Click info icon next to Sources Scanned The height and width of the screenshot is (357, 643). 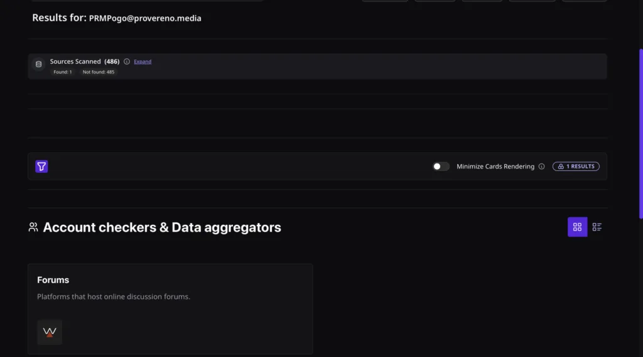click(x=127, y=62)
